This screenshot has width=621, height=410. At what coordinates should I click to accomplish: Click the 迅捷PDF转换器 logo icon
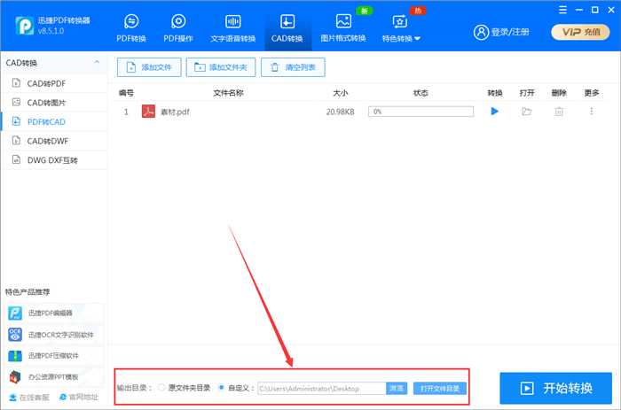[x=25, y=26]
